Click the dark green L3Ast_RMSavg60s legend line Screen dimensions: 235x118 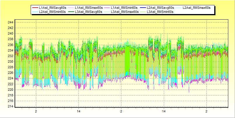point(71,12)
